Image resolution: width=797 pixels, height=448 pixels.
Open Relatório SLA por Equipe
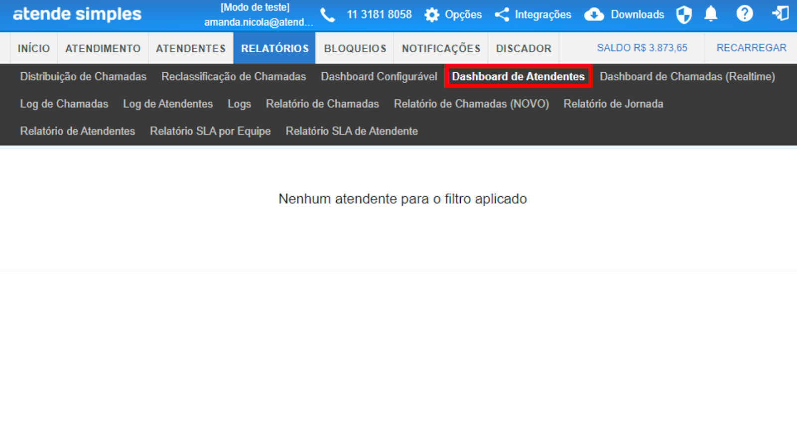(x=210, y=131)
